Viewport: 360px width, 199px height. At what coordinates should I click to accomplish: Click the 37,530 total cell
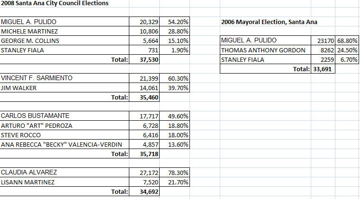point(144,59)
